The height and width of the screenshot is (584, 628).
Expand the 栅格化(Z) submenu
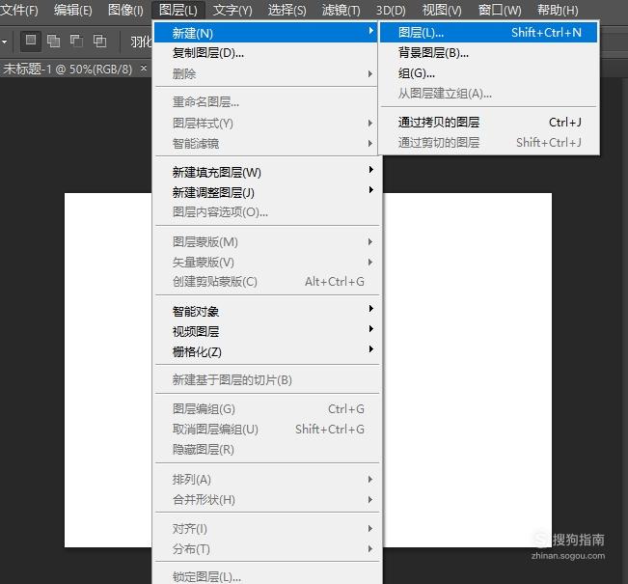click(265, 351)
